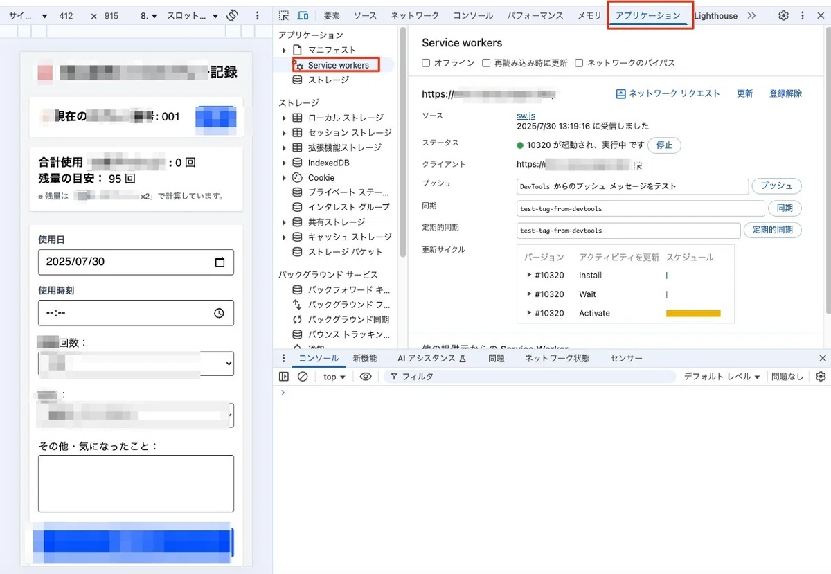Expand セッション ストレージ tree node

click(x=284, y=133)
